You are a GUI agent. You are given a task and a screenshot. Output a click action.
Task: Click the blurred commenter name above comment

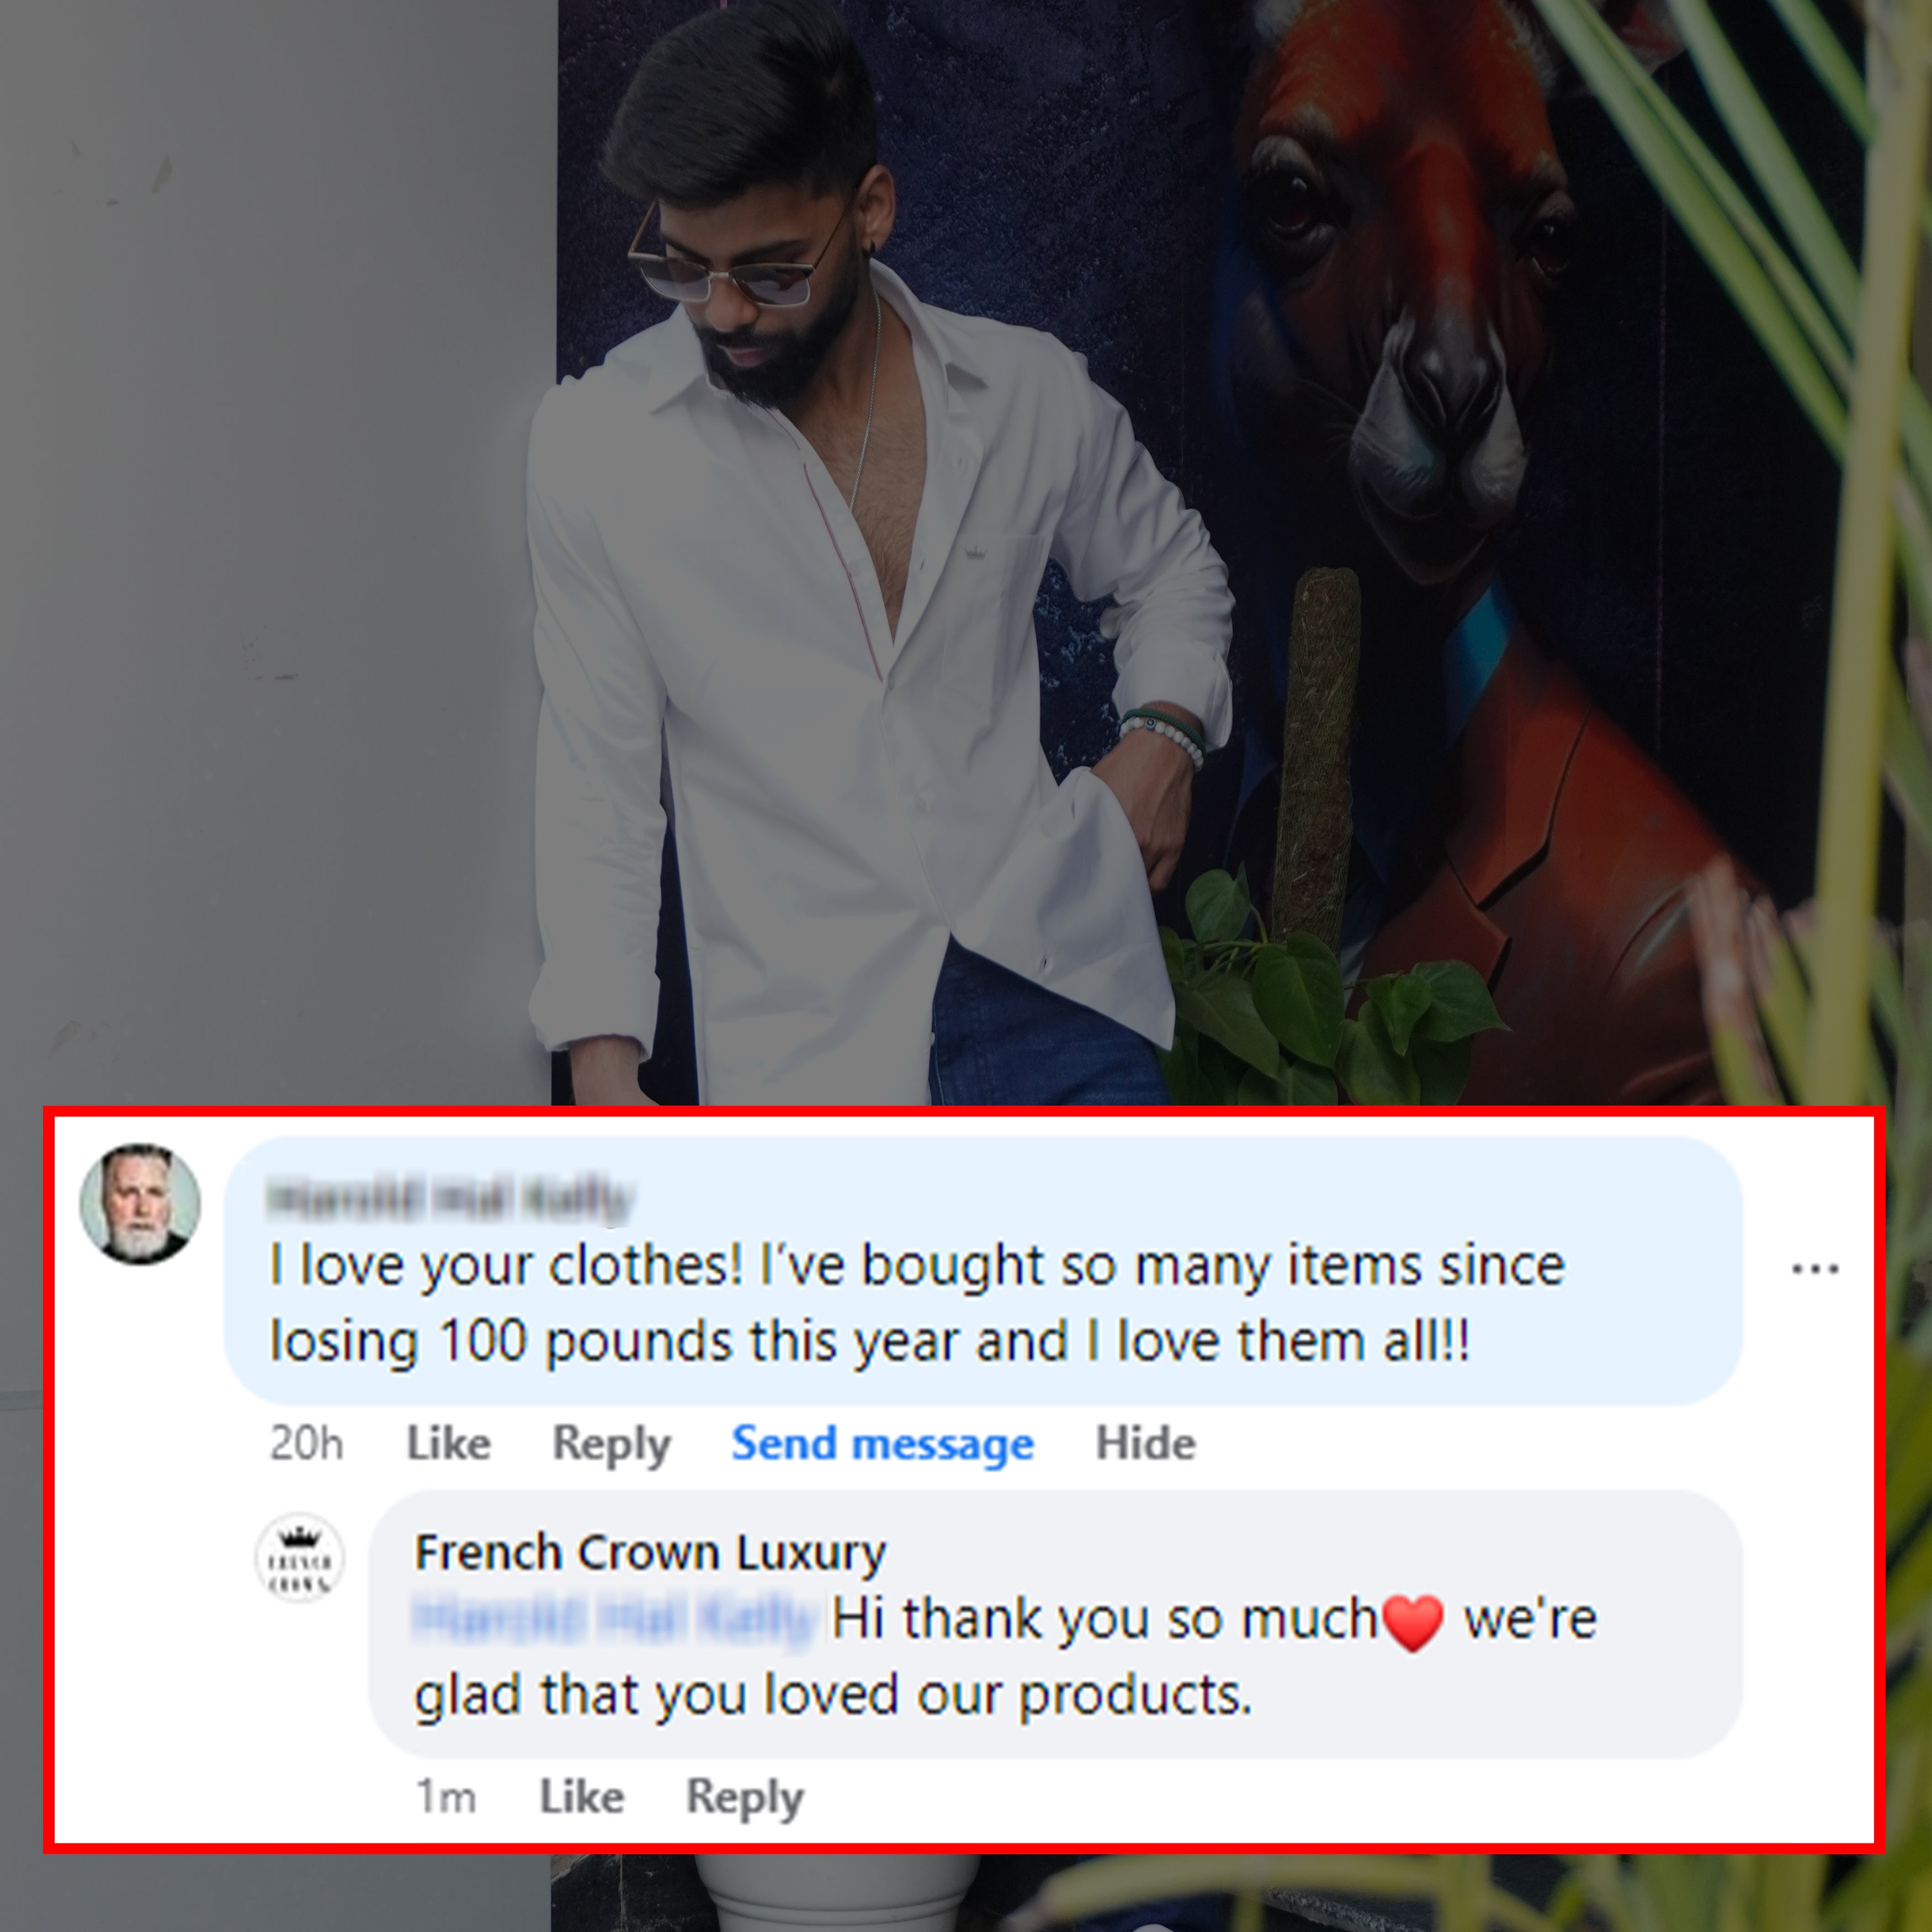point(452,1199)
